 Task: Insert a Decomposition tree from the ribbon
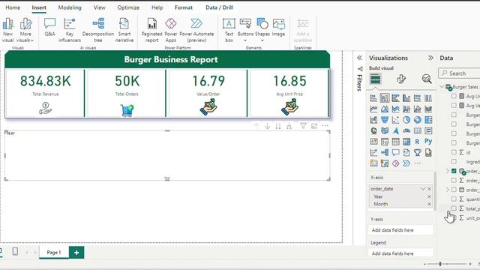(98, 30)
